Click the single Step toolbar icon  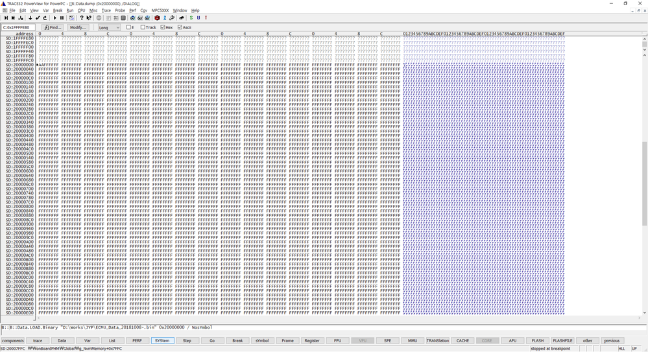[x=6, y=18]
